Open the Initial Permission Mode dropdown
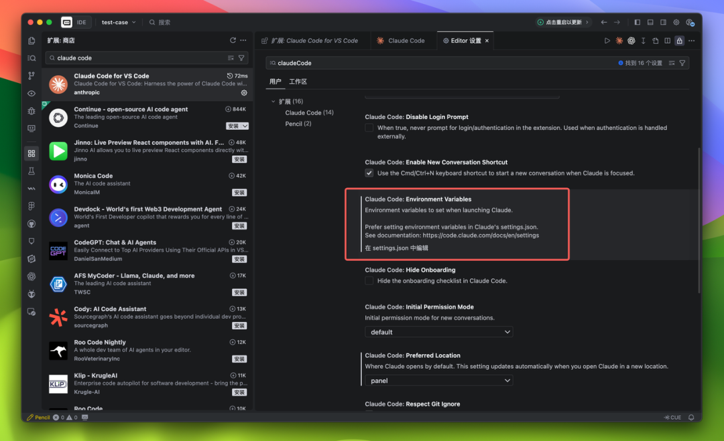This screenshot has height=441, width=724. pyautogui.click(x=438, y=332)
